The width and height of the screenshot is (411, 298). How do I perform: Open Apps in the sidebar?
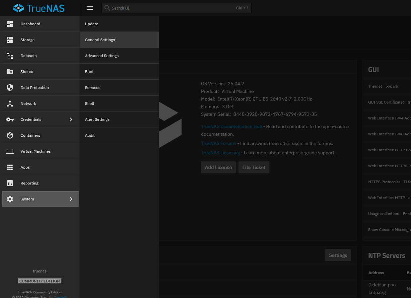point(40,167)
